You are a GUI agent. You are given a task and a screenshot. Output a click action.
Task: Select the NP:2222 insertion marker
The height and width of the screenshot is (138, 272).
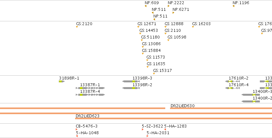[x=169, y=6]
